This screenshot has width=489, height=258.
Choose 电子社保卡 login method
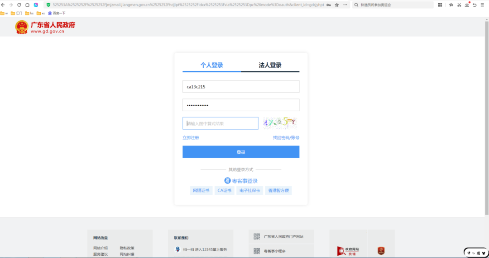pyautogui.click(x=249, y=191)
